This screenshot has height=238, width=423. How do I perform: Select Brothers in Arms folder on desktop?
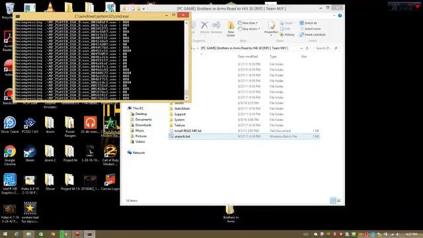tap(231, 214)
